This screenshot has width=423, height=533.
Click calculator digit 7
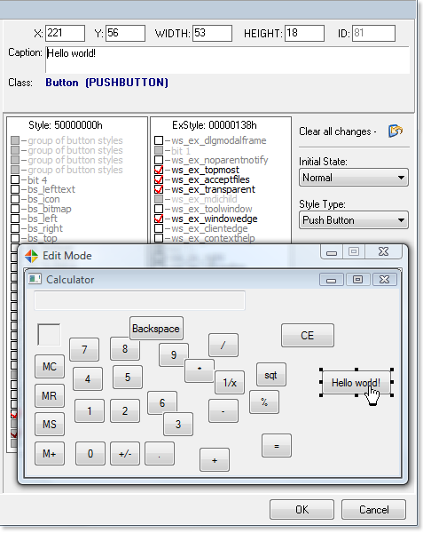pos(84,349)
